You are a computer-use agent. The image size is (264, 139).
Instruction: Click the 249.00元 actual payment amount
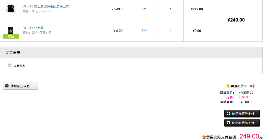(x=251, y=136)
